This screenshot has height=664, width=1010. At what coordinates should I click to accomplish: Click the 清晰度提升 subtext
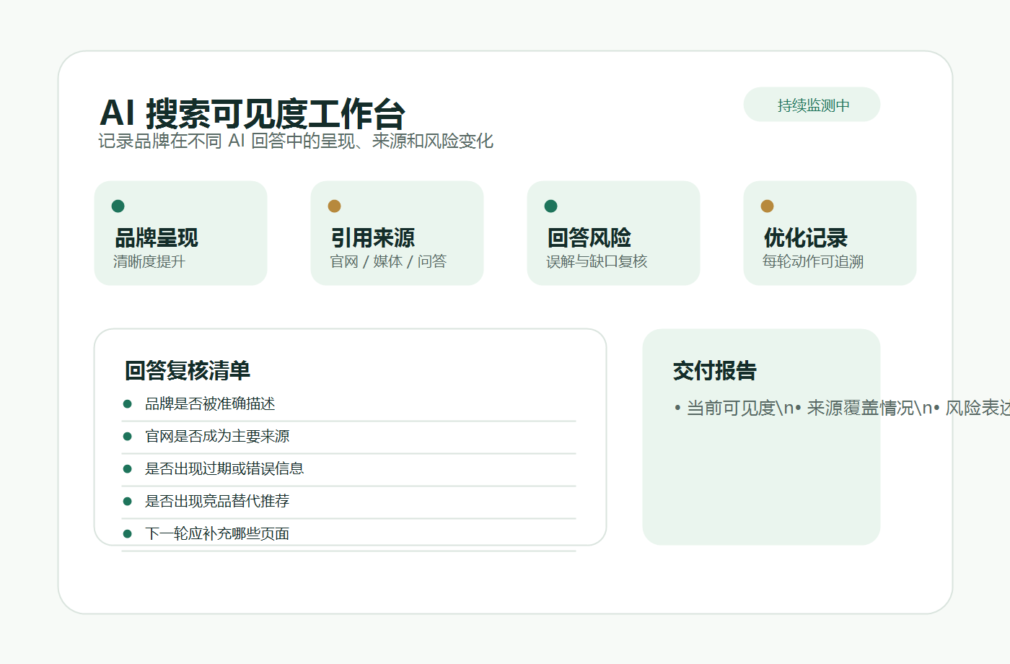(x=149, y=261)
